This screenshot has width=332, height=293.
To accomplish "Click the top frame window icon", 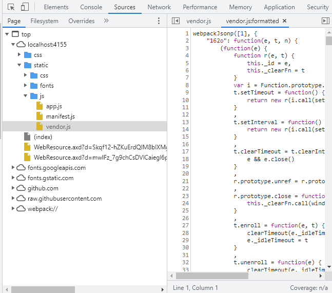I will pyautogui.click(x=15, y=34).
